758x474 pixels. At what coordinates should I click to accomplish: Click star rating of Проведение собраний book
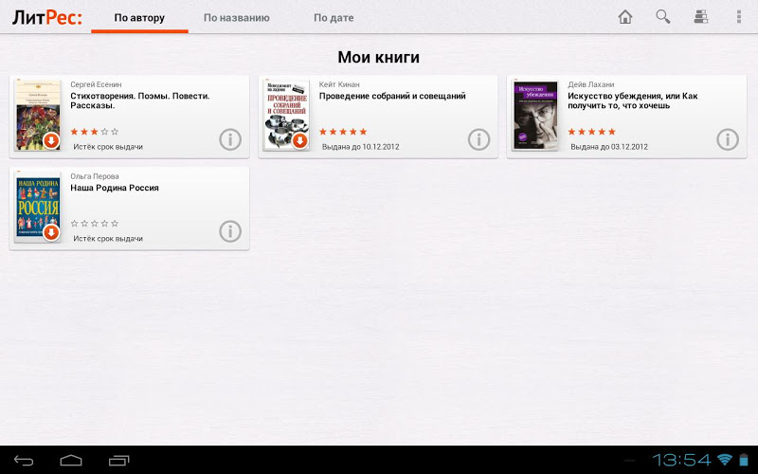pos(343,132)
